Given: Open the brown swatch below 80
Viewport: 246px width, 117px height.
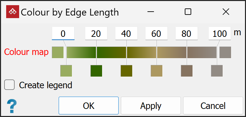Looking at the screenshot, I should coord(187,71).
